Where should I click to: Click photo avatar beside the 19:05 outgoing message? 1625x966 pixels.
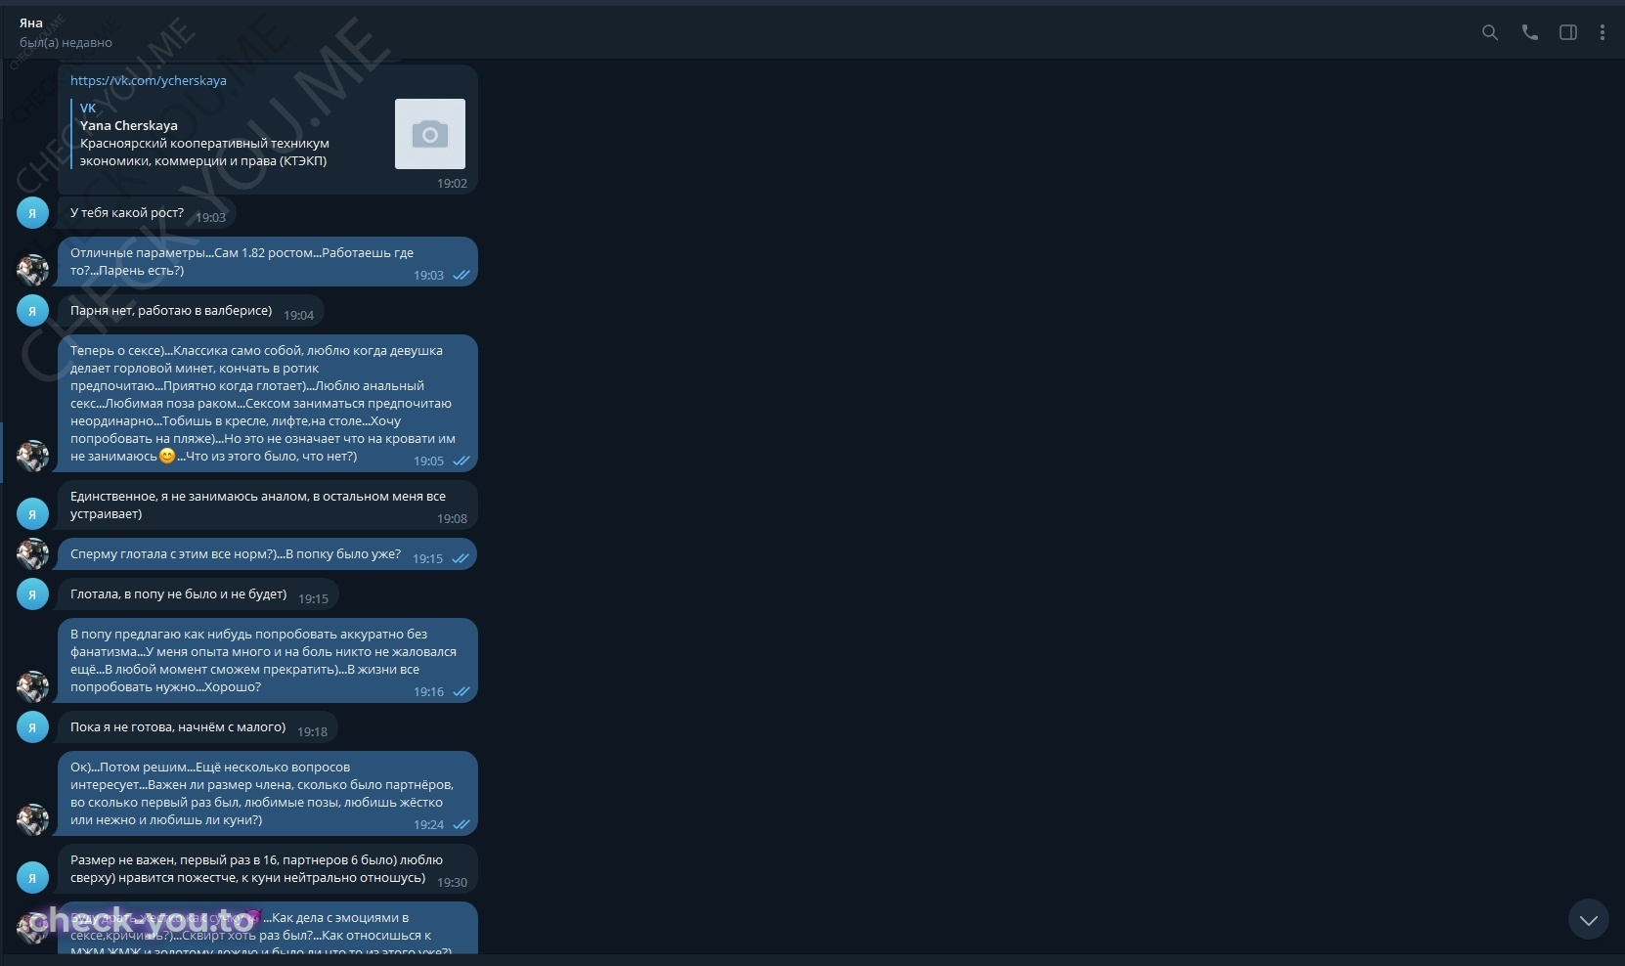click(32, 456)
